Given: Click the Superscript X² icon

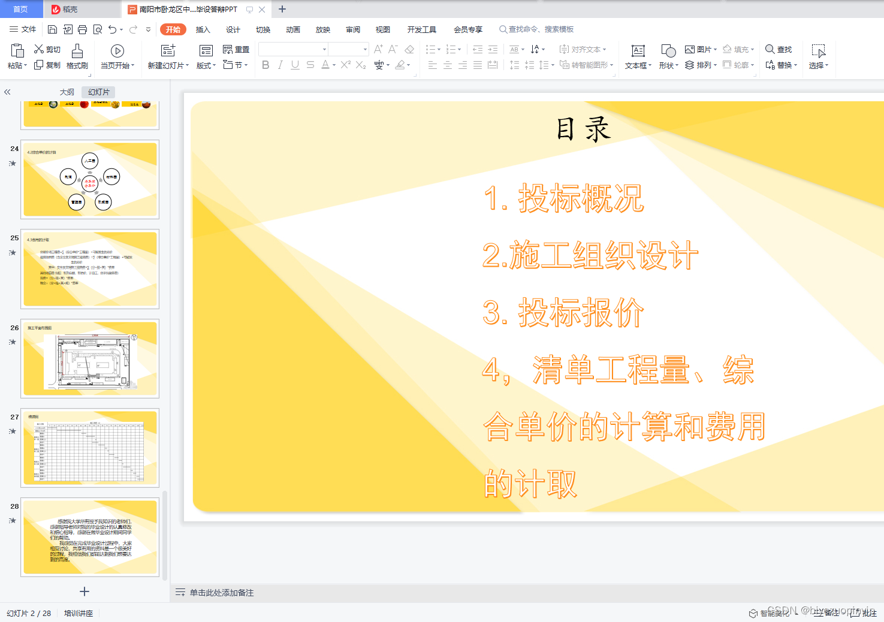Looking at the screenshot, I should [346, 65].
